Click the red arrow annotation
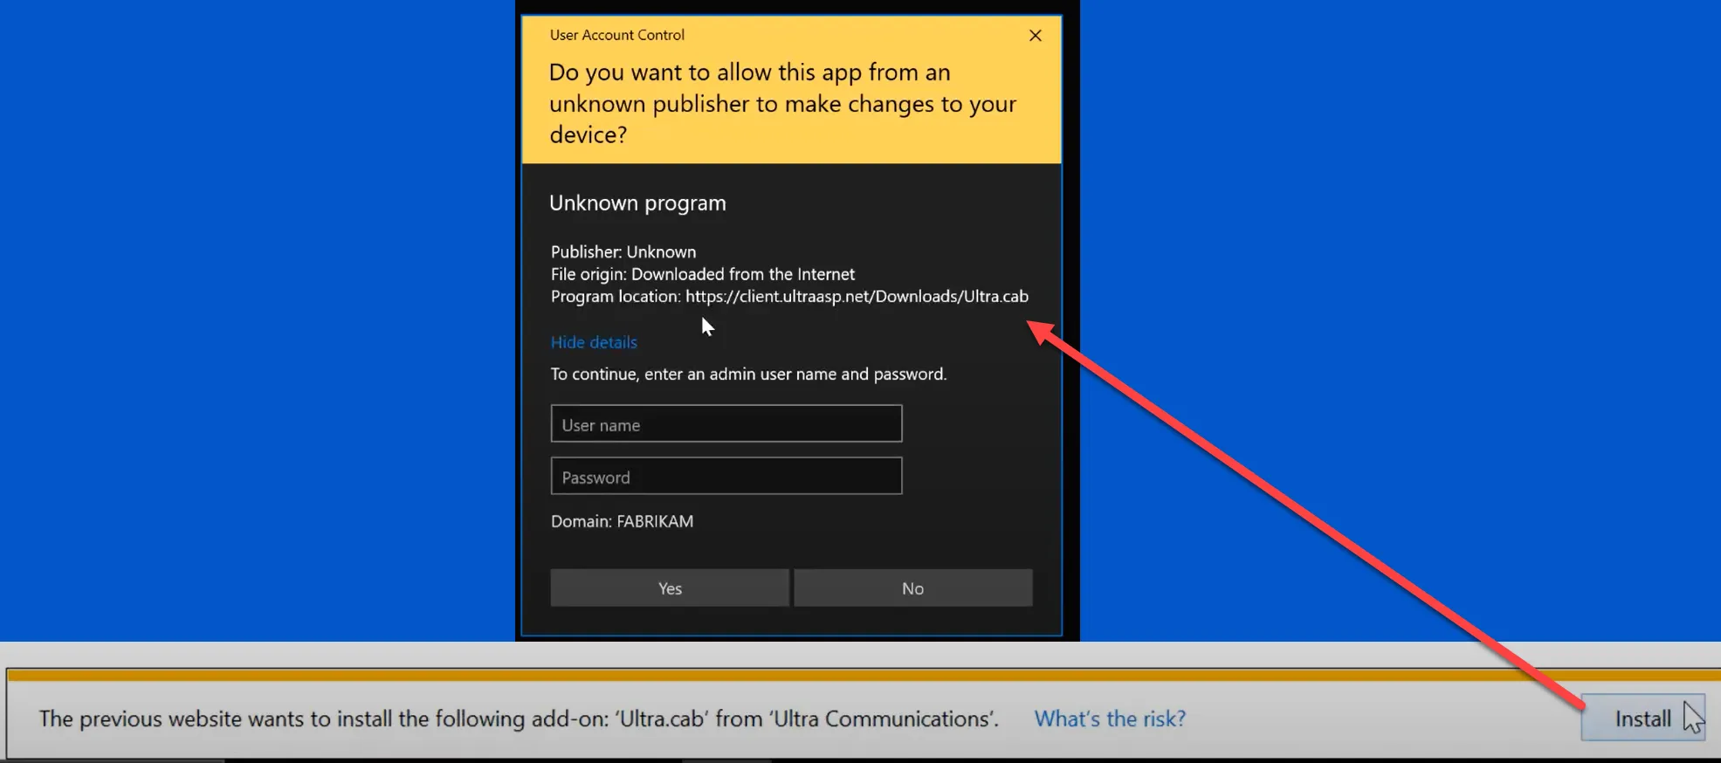 coord(1310,515)
